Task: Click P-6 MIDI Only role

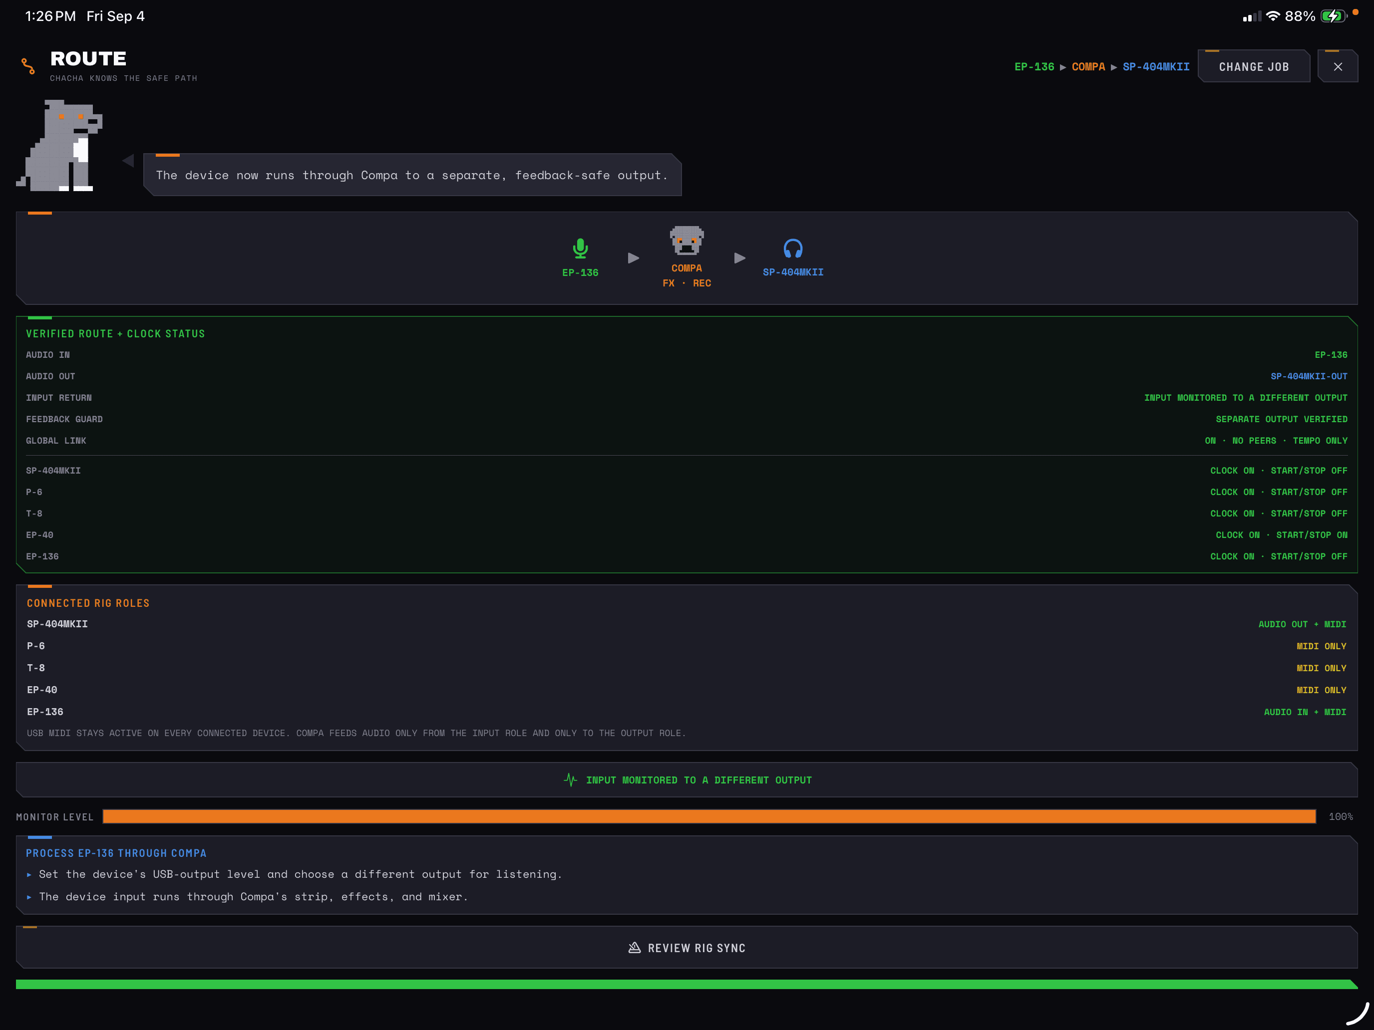Action: [1321, 646]
